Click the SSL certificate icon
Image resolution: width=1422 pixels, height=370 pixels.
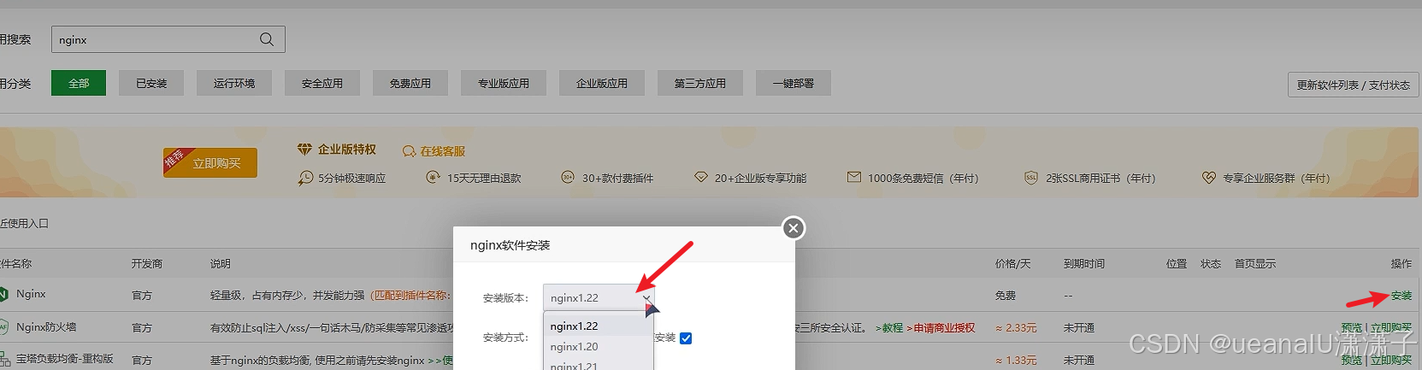pos(1031,178)
